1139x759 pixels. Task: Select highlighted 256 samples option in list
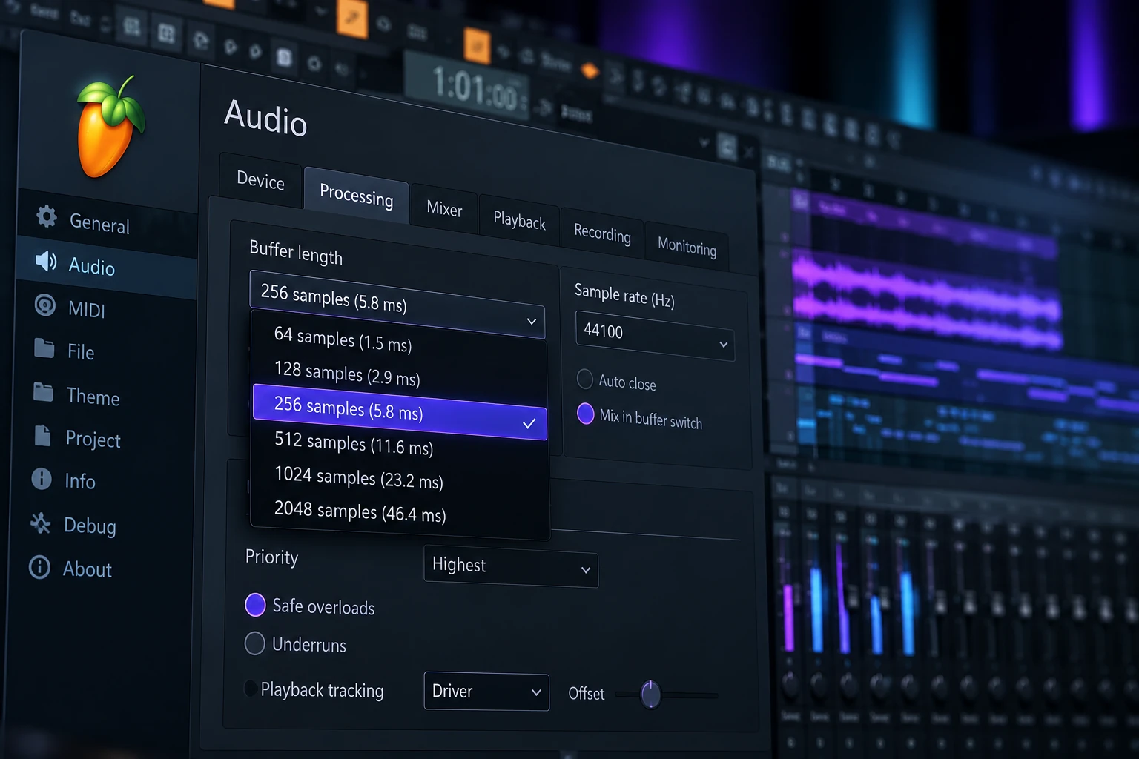tap(400, 411)
